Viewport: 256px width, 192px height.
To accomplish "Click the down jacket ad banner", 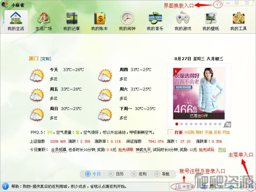I will pos(199,93).
